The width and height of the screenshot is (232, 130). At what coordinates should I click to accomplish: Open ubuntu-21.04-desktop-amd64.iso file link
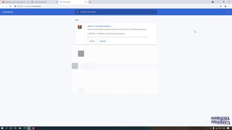pyautogui.click(x=99, y=26)
